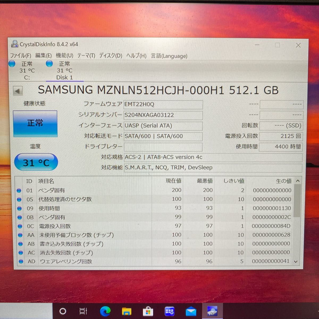319x319 pixels.
Task: Click status dot of row AC 消去失敗回数
Action: 21,253
